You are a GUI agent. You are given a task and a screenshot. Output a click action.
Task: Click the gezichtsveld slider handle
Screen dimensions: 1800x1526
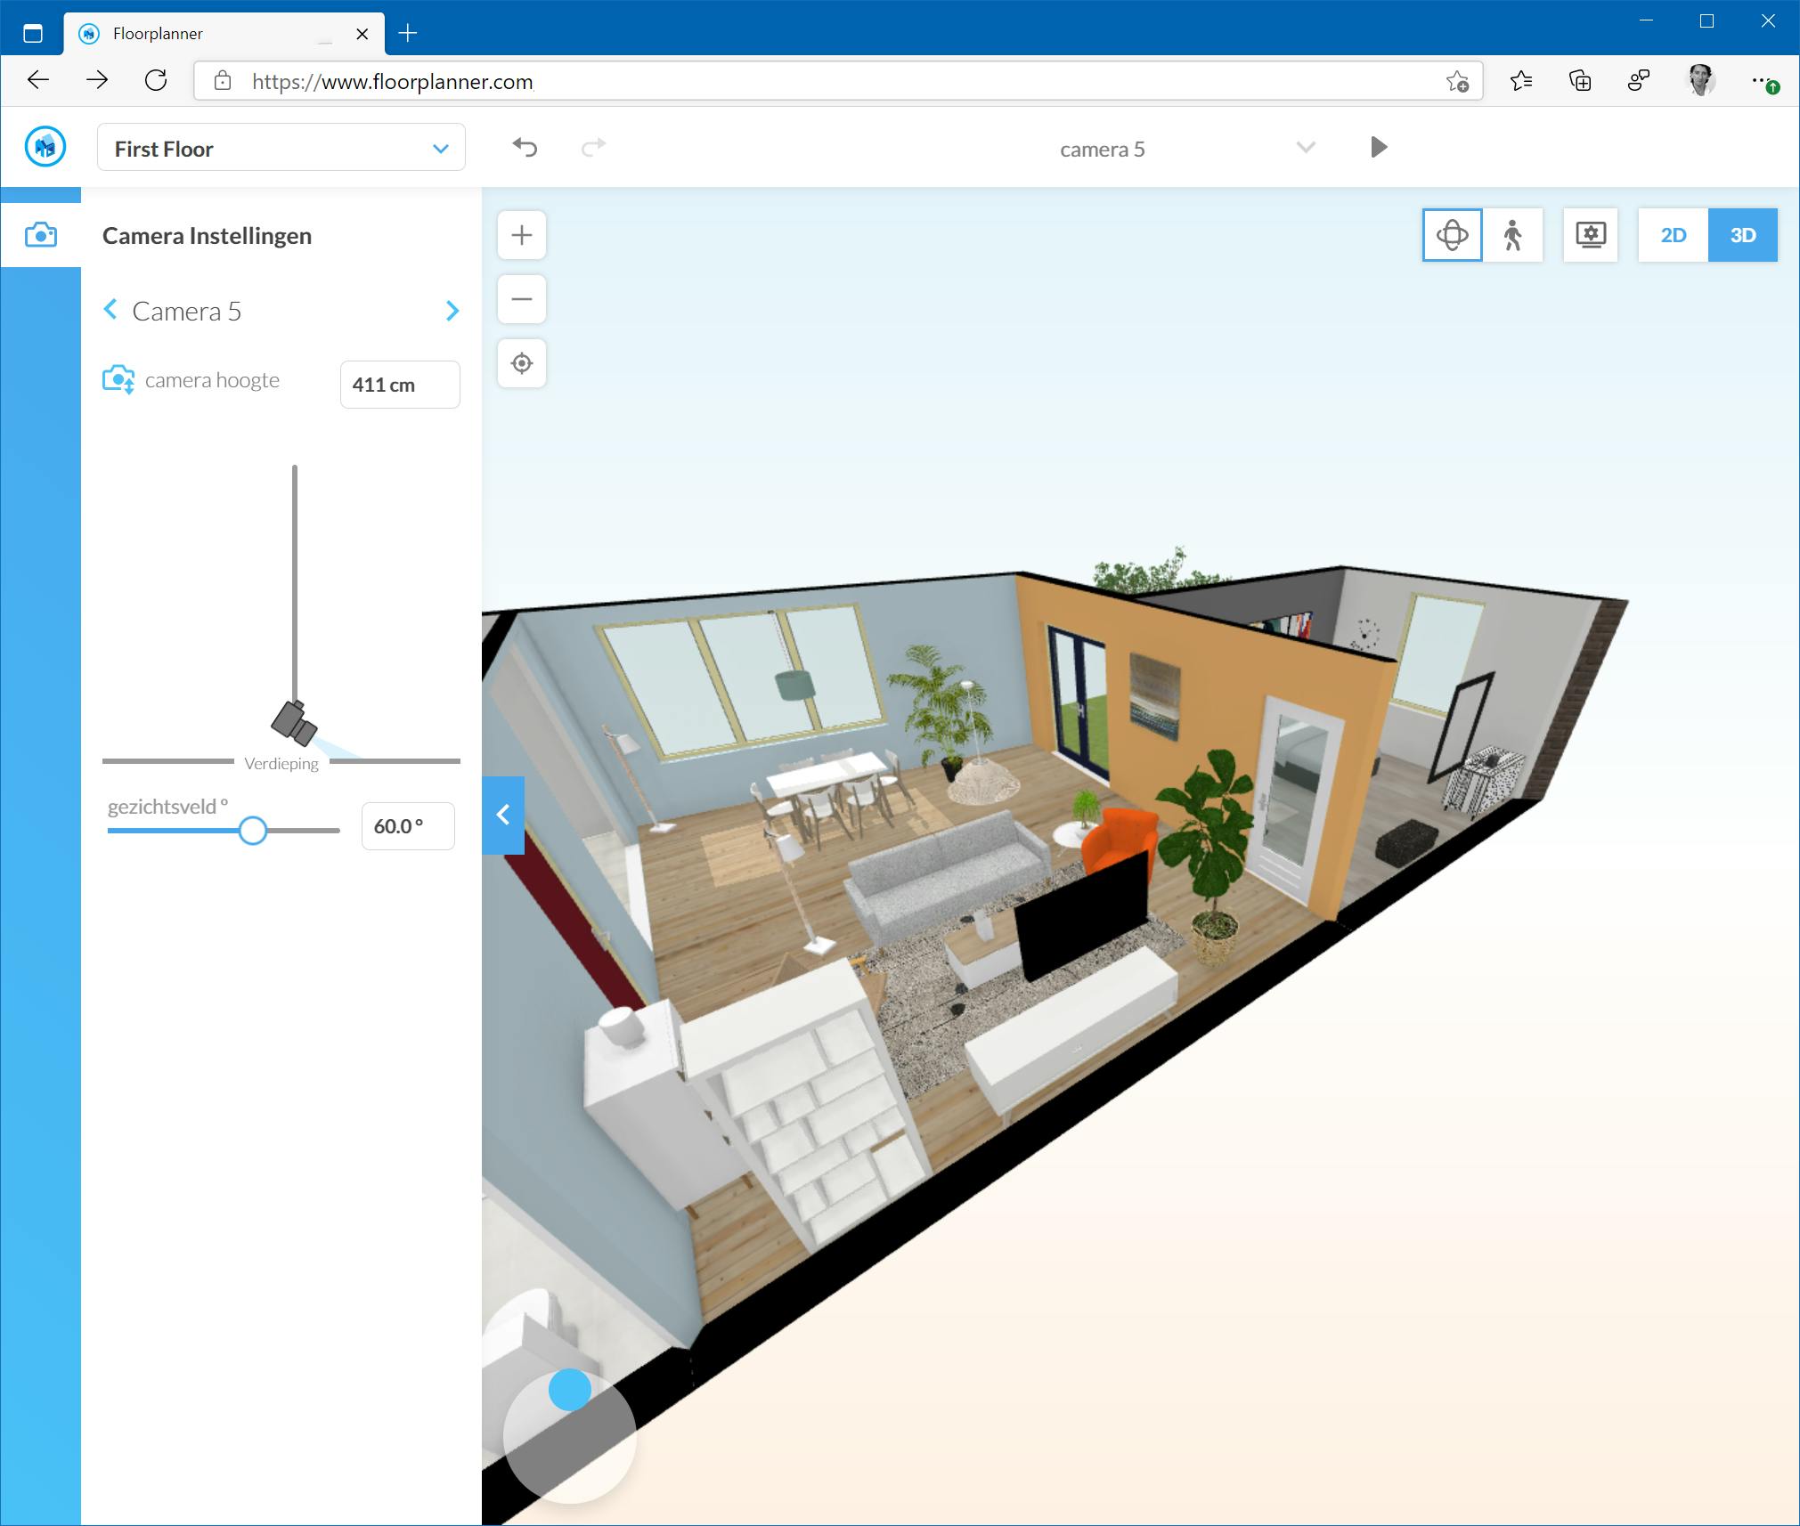coord(253,830)
